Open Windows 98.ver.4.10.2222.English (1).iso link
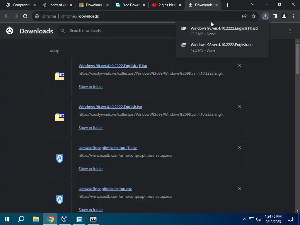The height and width of the screenshot is (225, 300). 113,66
